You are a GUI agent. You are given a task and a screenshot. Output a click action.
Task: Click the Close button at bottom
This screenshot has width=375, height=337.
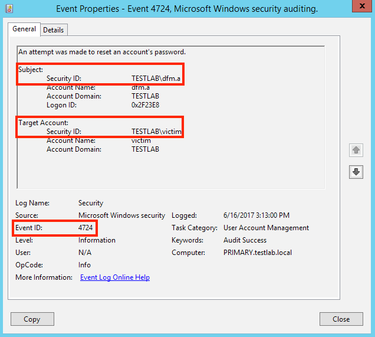341,319
